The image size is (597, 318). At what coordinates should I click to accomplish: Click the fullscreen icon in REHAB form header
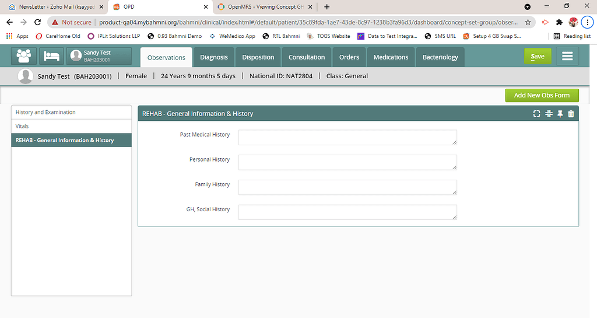click(537, 114)
